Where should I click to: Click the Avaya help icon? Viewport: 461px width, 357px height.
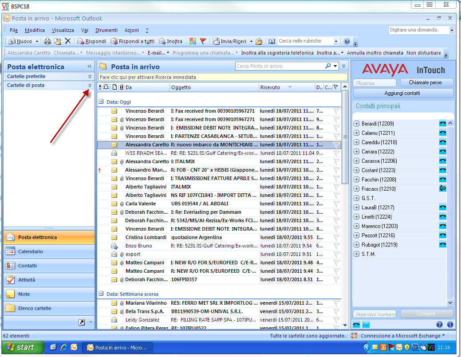click(439, 324)
